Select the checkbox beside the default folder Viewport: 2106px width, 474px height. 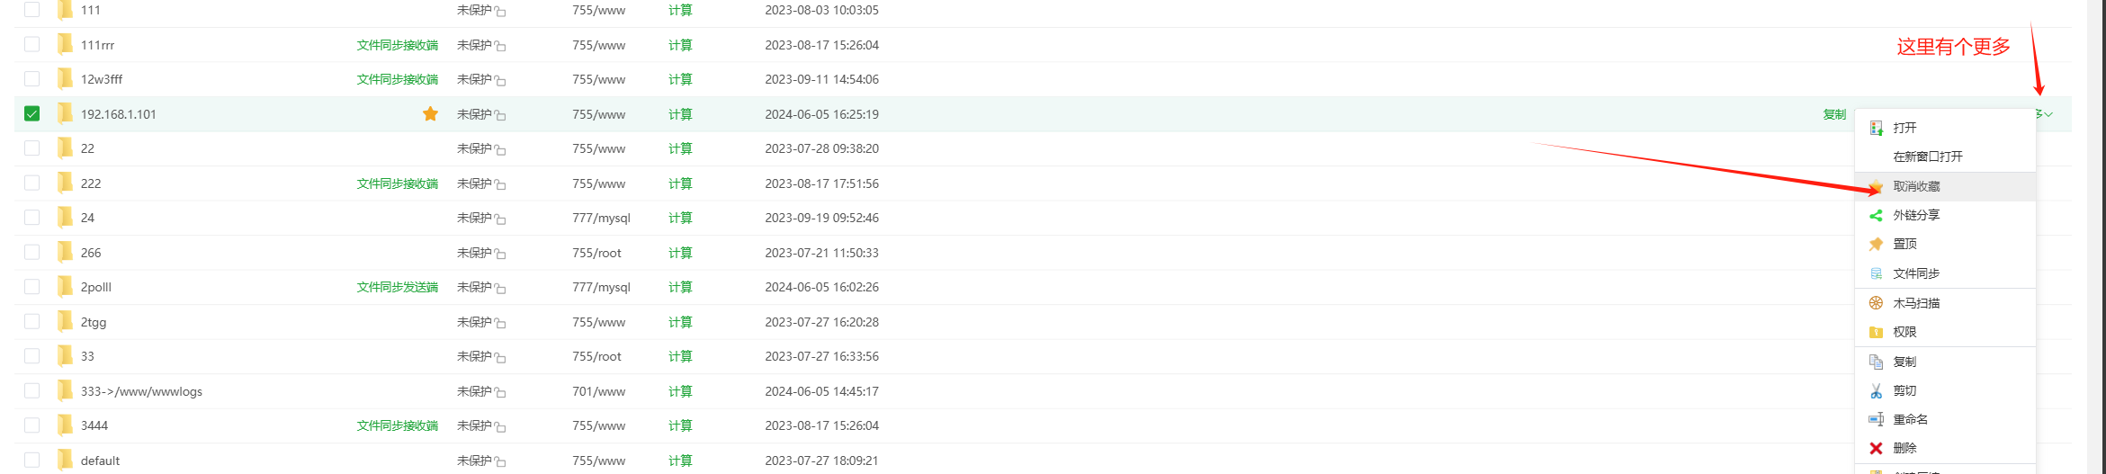click(32, 460)
